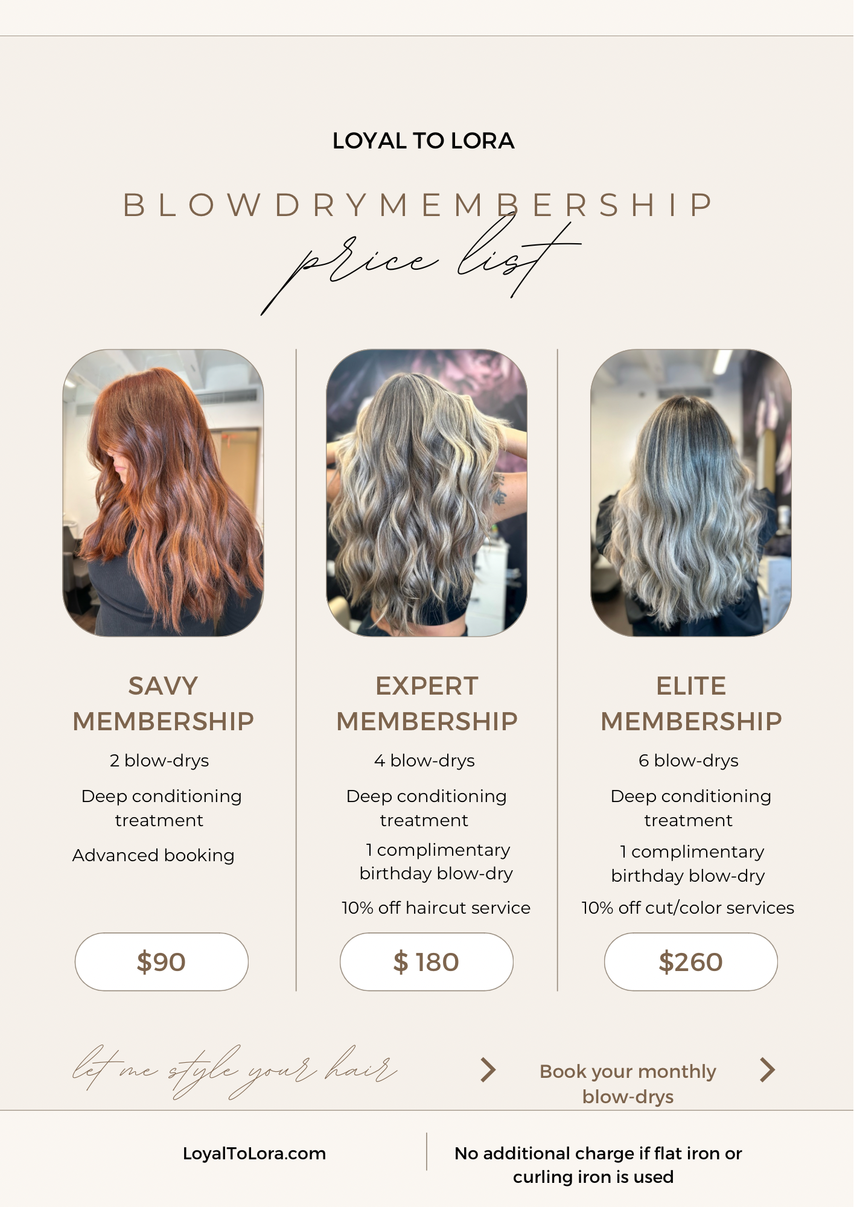This screenshot has height=1207, width=854.
Task: Select the ELITE MEMBERSHIP heading
Action: pyautogui.click(x=691, y=704)
